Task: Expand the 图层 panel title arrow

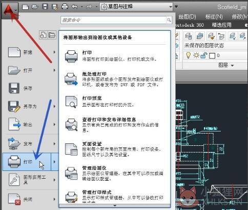Action: [232, 65]
